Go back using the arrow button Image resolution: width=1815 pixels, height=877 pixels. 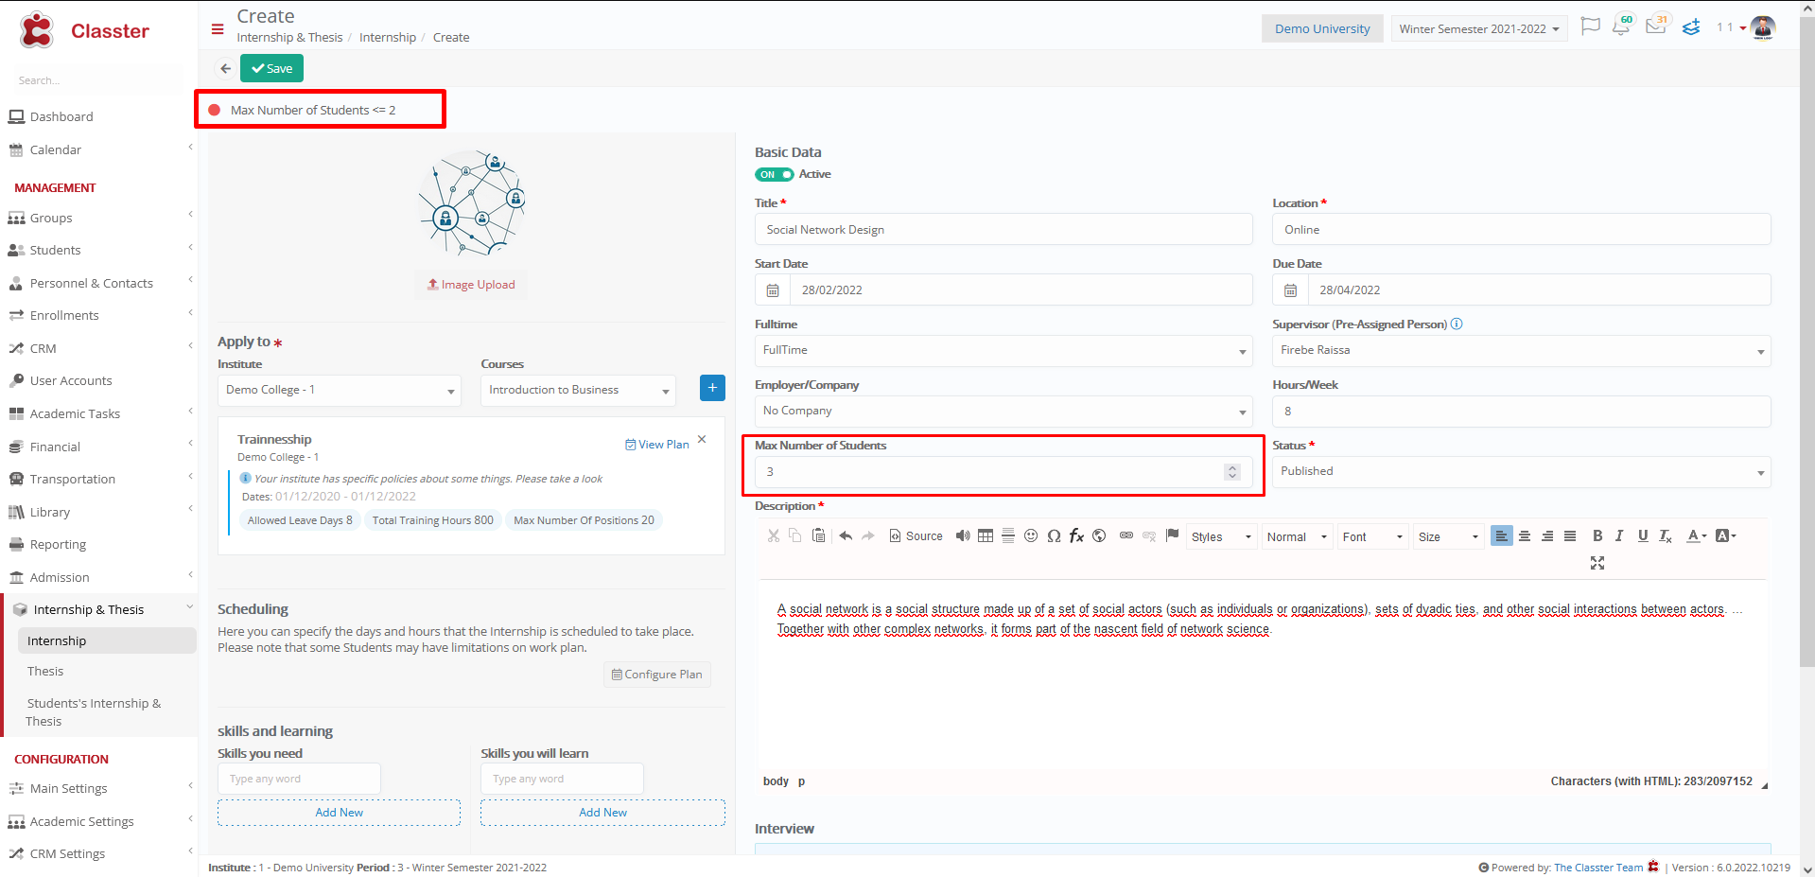[225, 68]
